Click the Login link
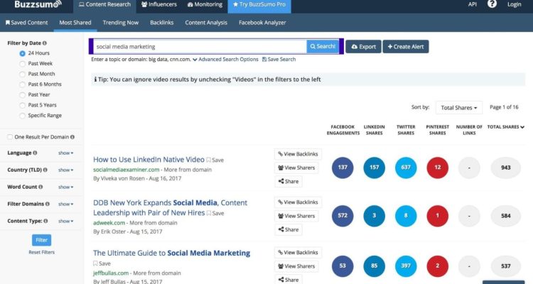The height and width of the screenshot is (284, 533). pyautogui.click(x=514, y=4)
